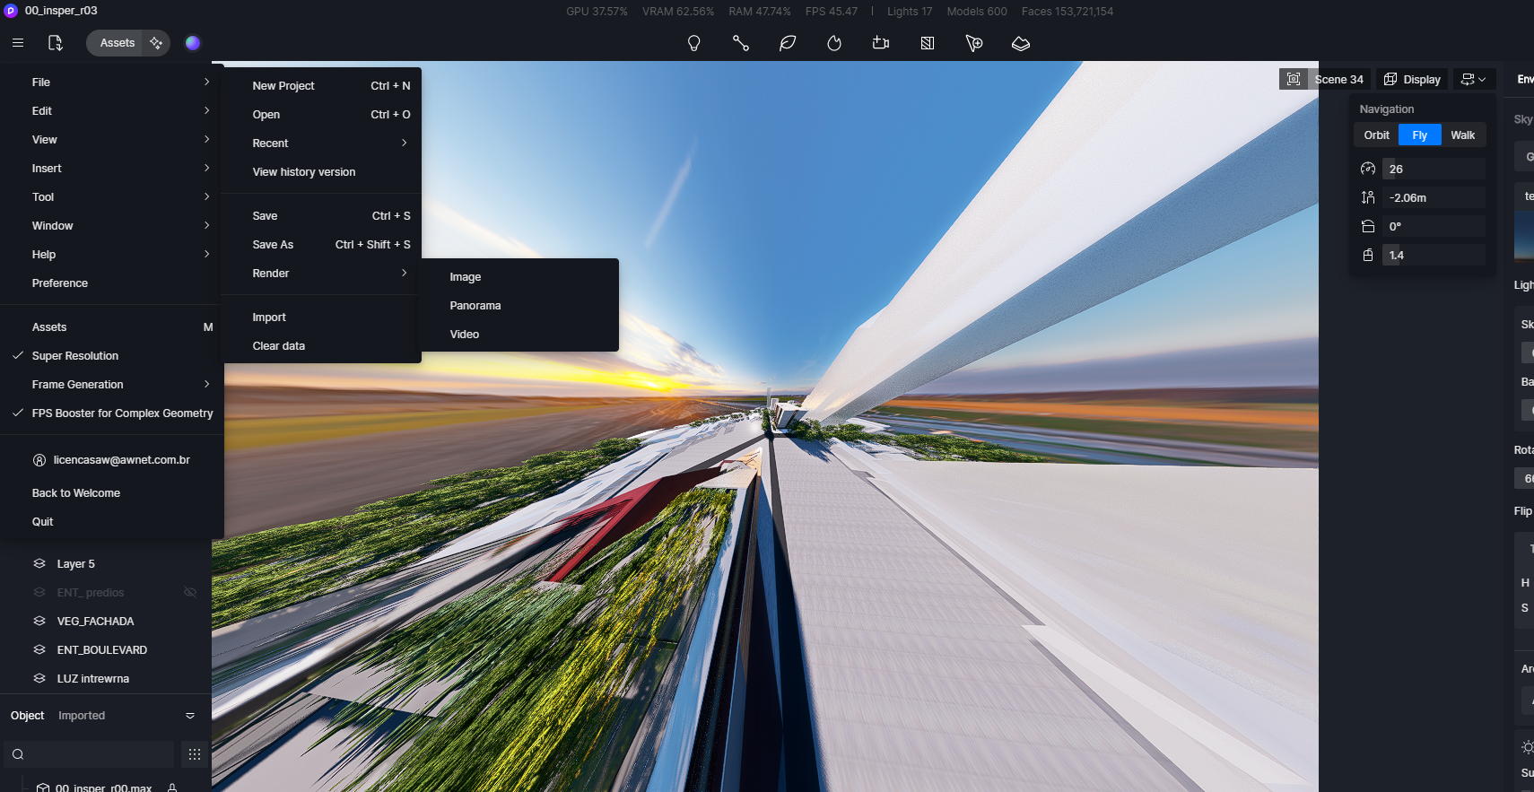Click the Object panel search field
The image size is (1534, 792).
90,754
